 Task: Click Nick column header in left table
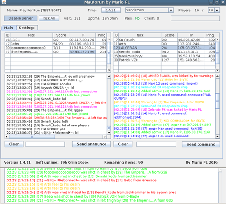pos(32,35)
